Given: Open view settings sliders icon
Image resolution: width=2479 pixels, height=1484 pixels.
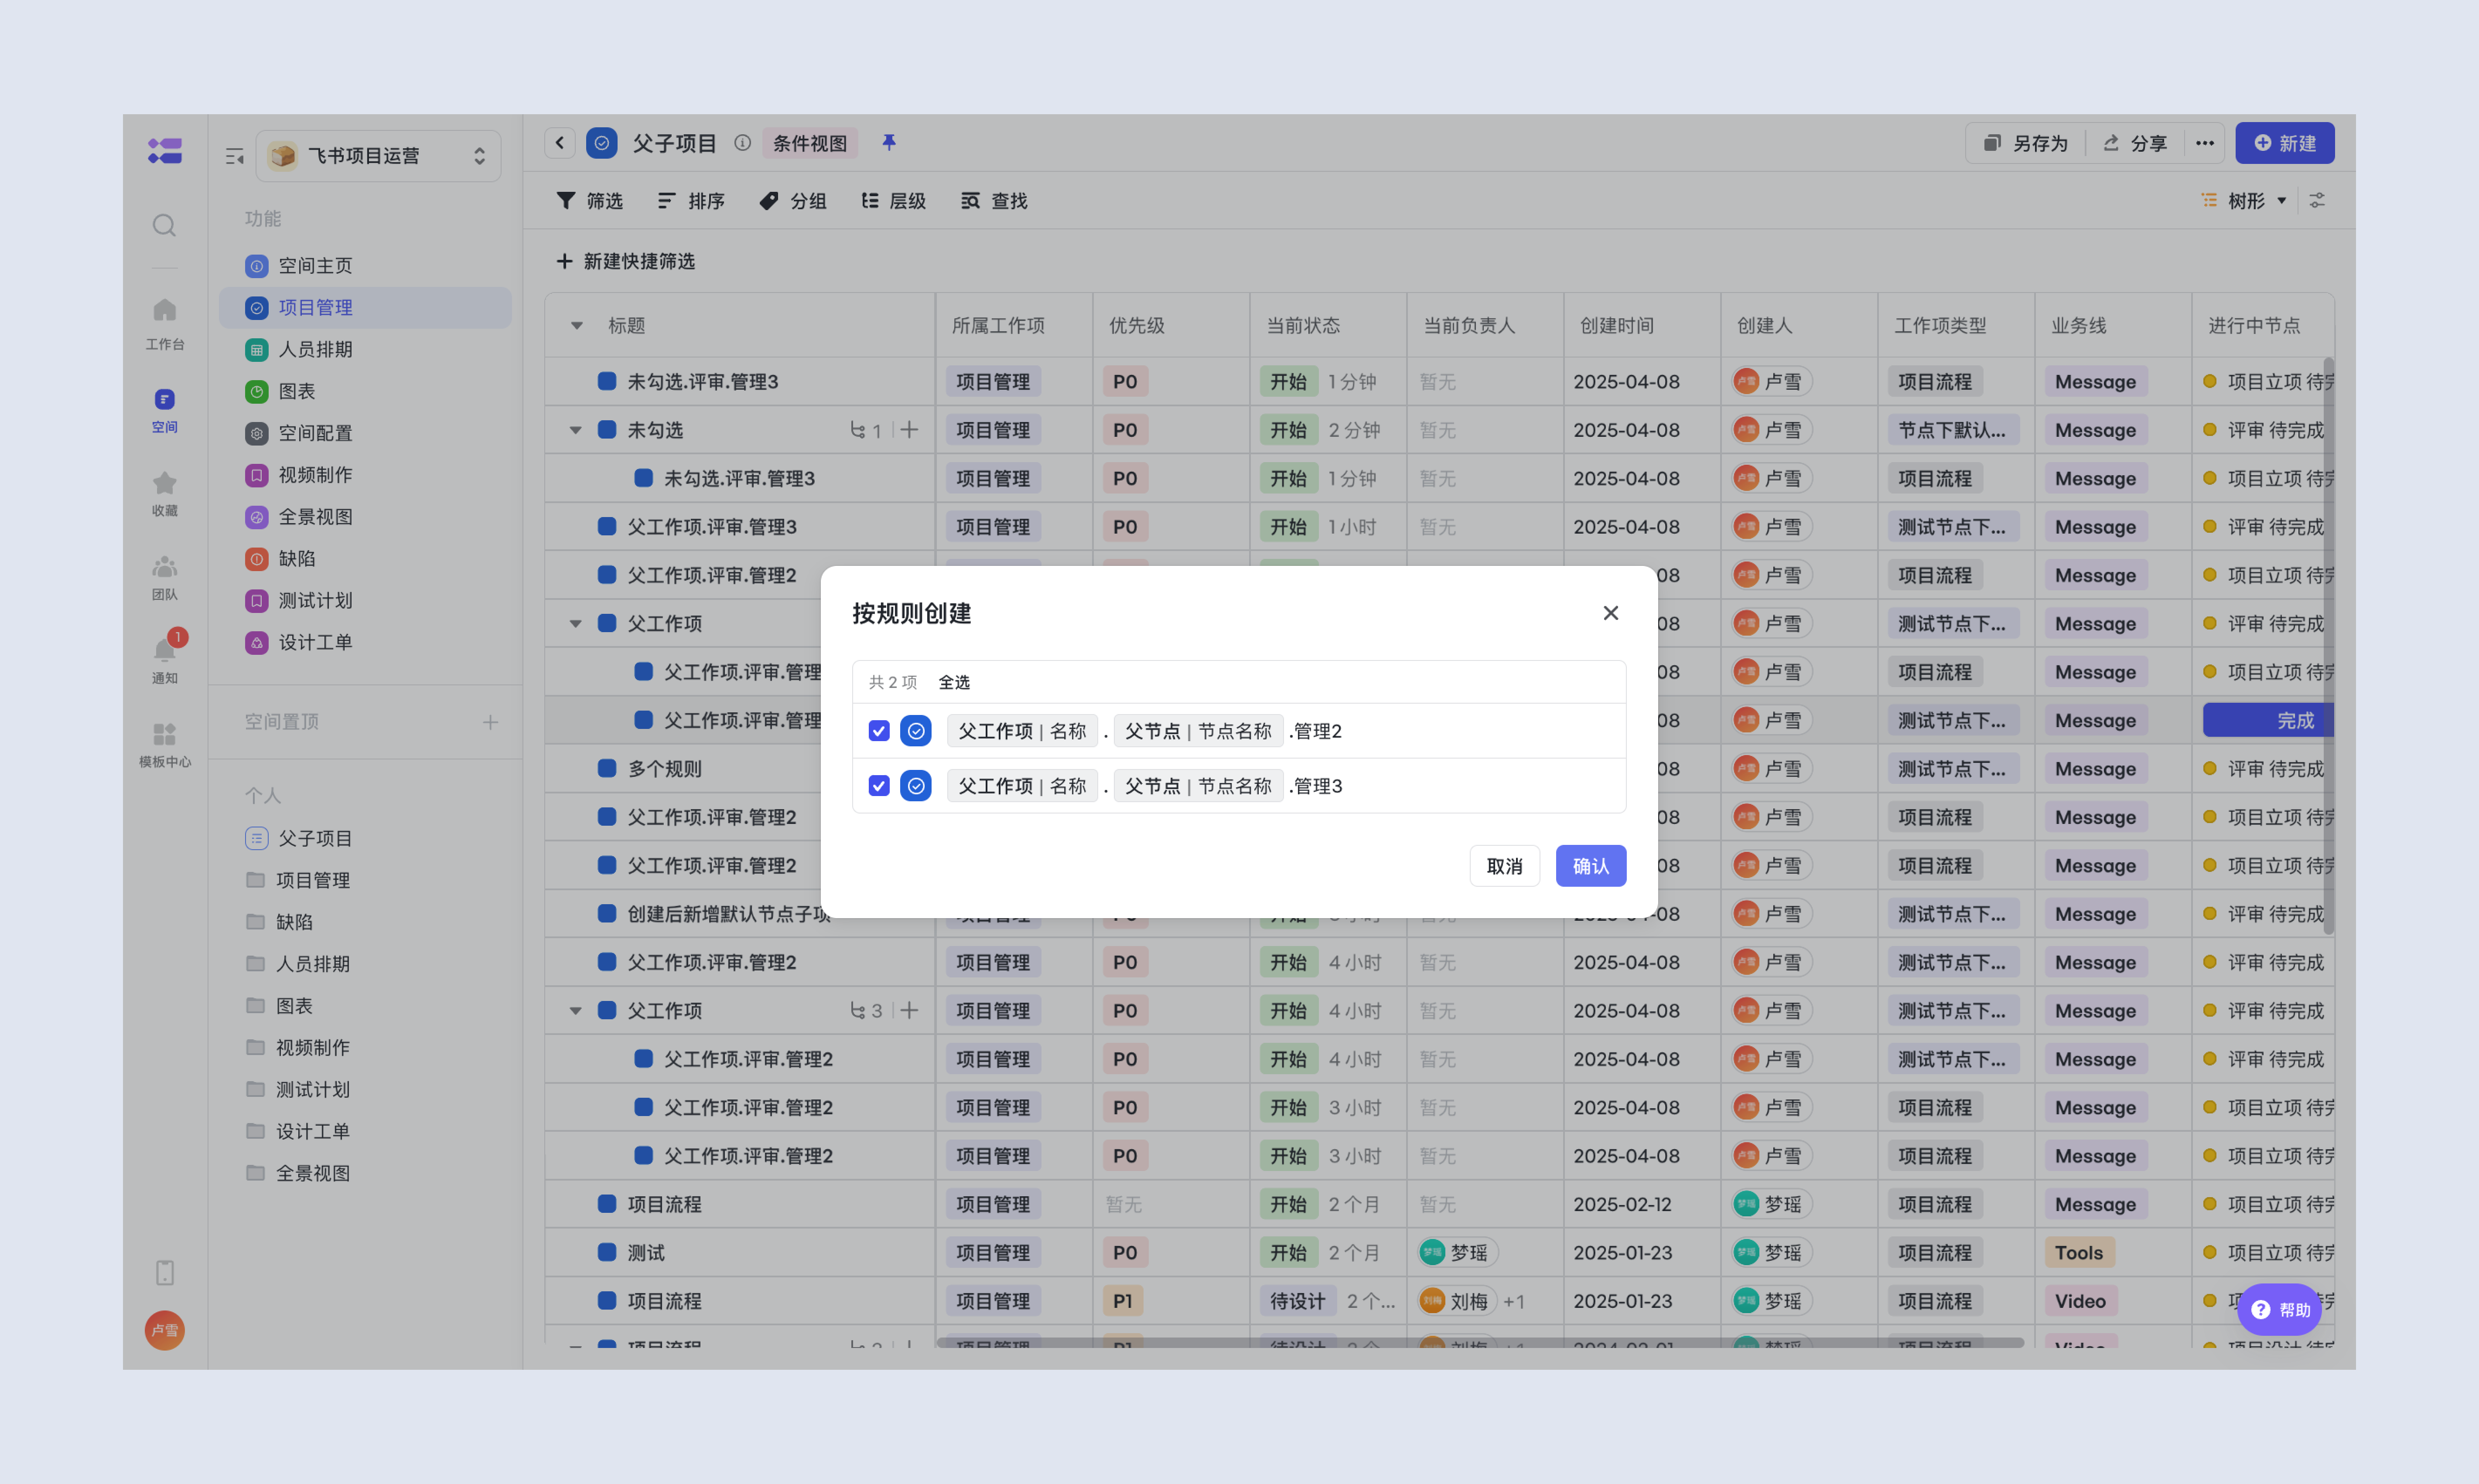Looking at the screenshot, I should click(2317, 201).
